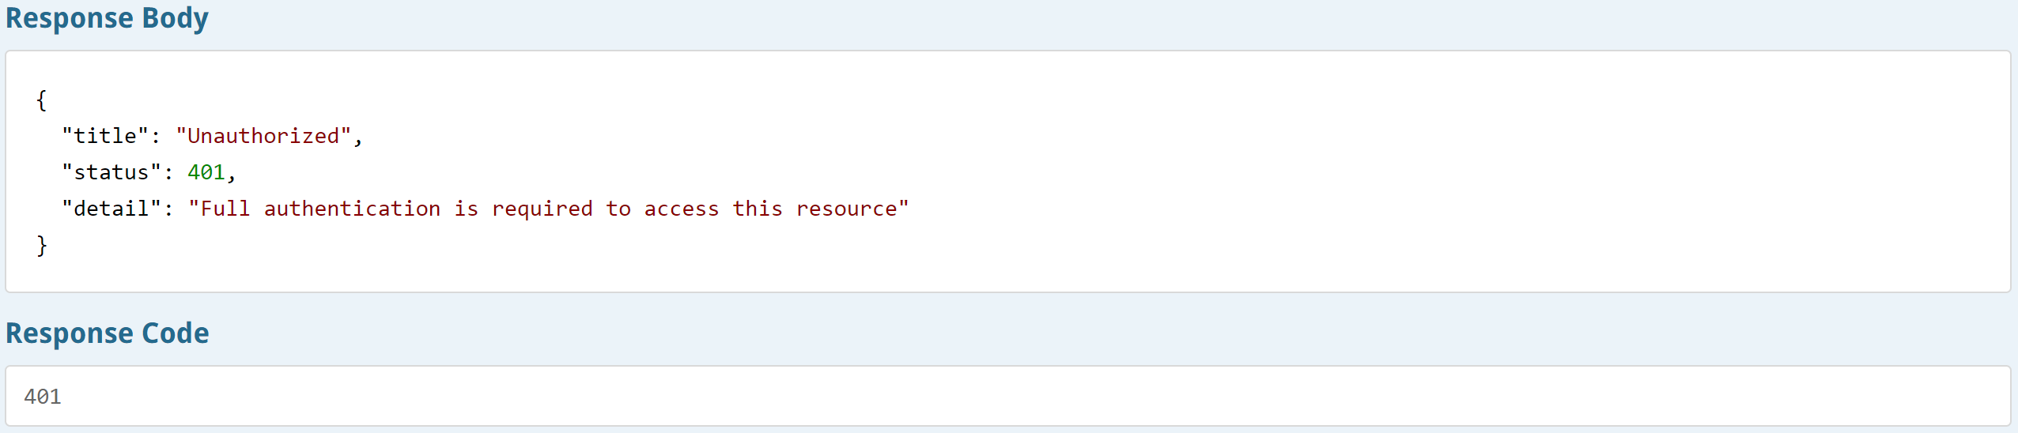Click the closing curly brace in the JSON
Image resolution: width=2018 pixels, height=433 pixels.
pyautogui.click(x=41, y=246)
